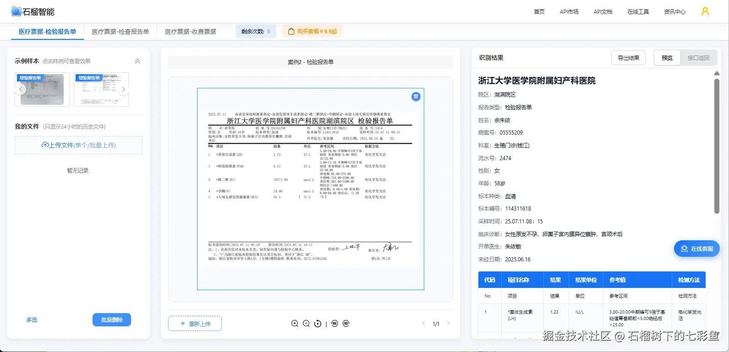Click the 临床诊断 row text
The image size is (729, 352).
(x=550, y=234)
